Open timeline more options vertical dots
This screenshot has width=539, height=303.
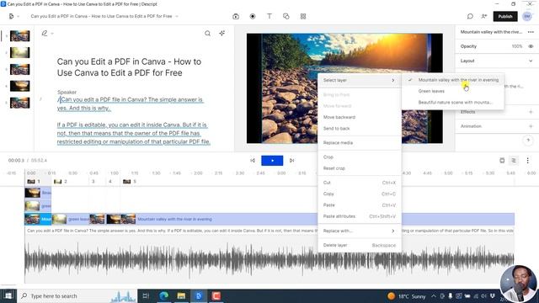point(528,161)
